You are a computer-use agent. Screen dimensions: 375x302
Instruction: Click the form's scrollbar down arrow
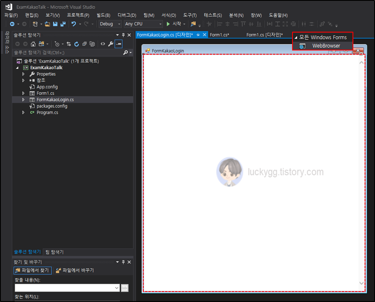[x=361, y=283]
